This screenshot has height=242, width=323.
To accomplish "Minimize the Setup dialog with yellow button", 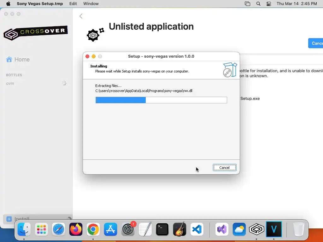I will [x=94, y=56].
